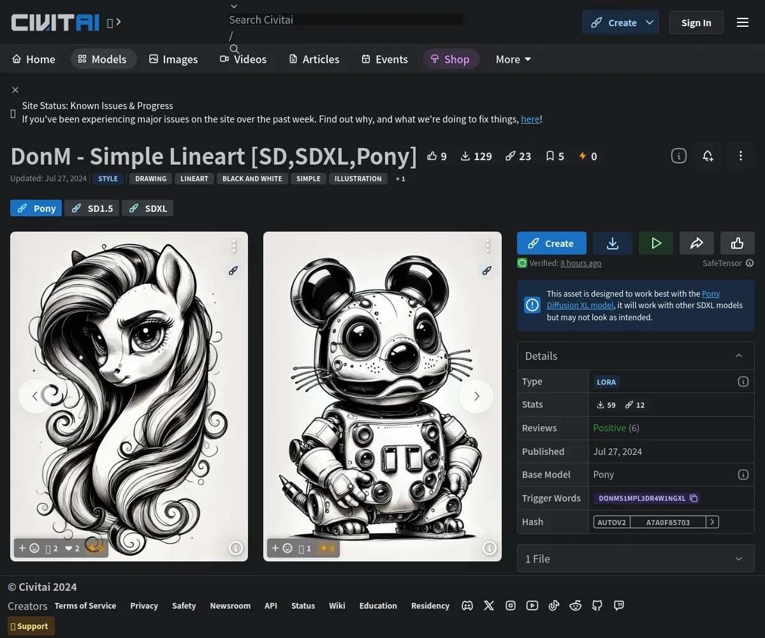The image size is (765, 638).
Task: Open three-dot menu on pony image
Action: click(x=234, y=246)
